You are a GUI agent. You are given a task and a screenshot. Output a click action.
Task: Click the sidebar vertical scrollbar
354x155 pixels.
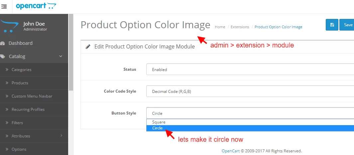coord(71,53)
